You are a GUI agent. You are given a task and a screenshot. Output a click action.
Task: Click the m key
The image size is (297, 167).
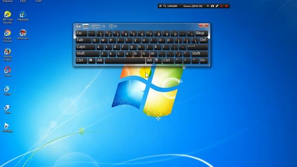pos(153,54)
